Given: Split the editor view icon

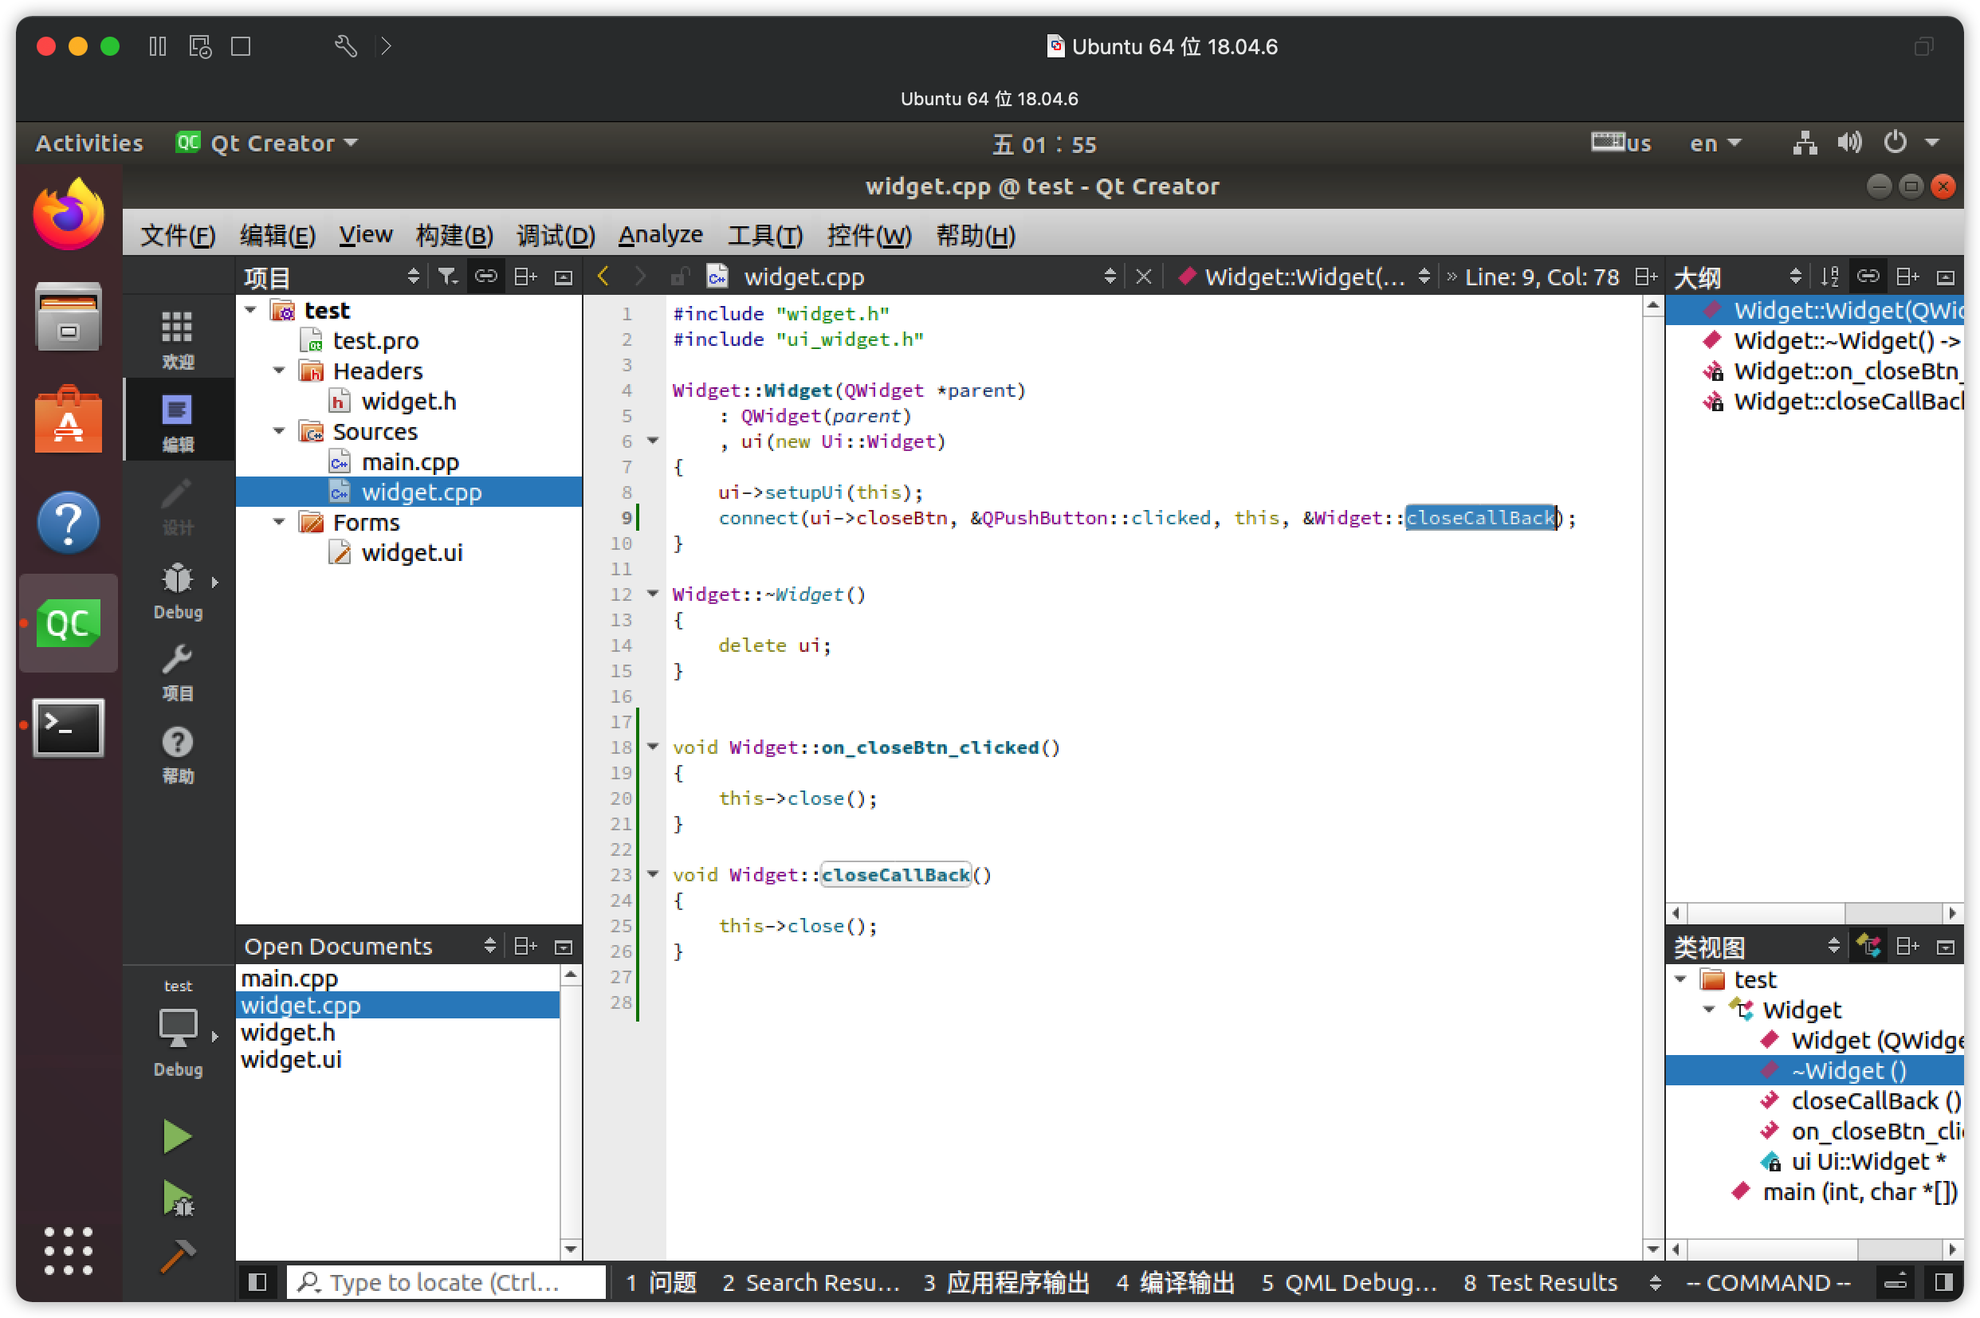Looking at the screenshot, I should (x=1645, y=277).
